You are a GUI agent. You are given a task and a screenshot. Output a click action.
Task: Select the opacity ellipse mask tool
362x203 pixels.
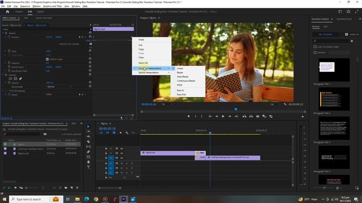10,79
